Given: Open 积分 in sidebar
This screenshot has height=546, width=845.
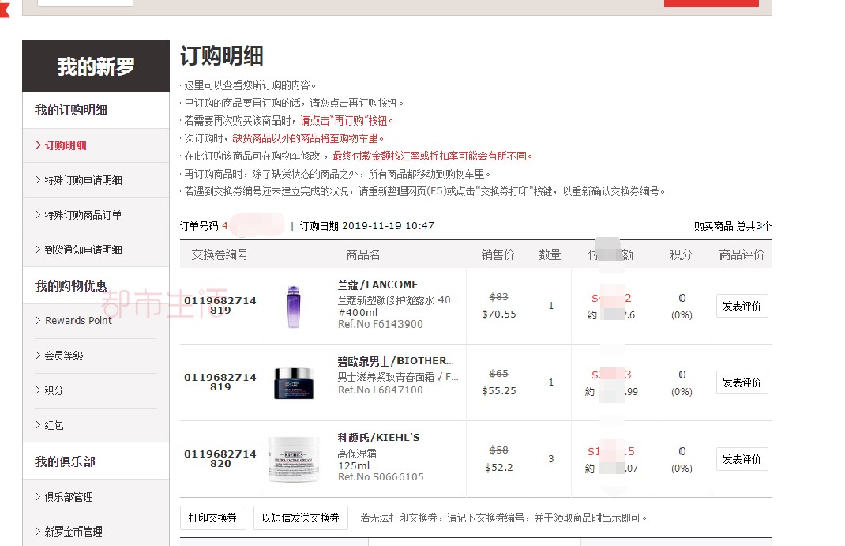Looking at the screenshot, I should 54,390.
